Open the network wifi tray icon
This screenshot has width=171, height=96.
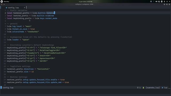click(x=167, y=2)
